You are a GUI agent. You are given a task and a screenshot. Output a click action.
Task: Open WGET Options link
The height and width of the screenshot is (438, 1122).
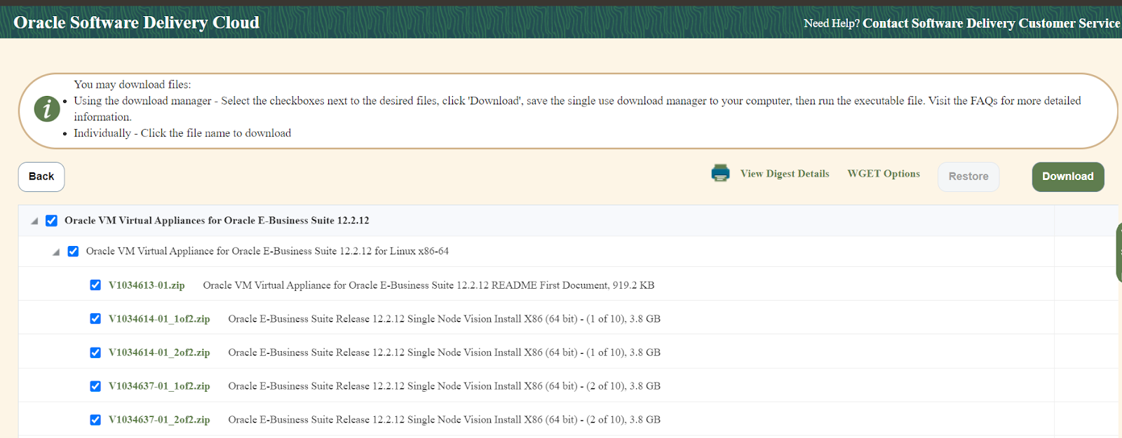point(884,174)
